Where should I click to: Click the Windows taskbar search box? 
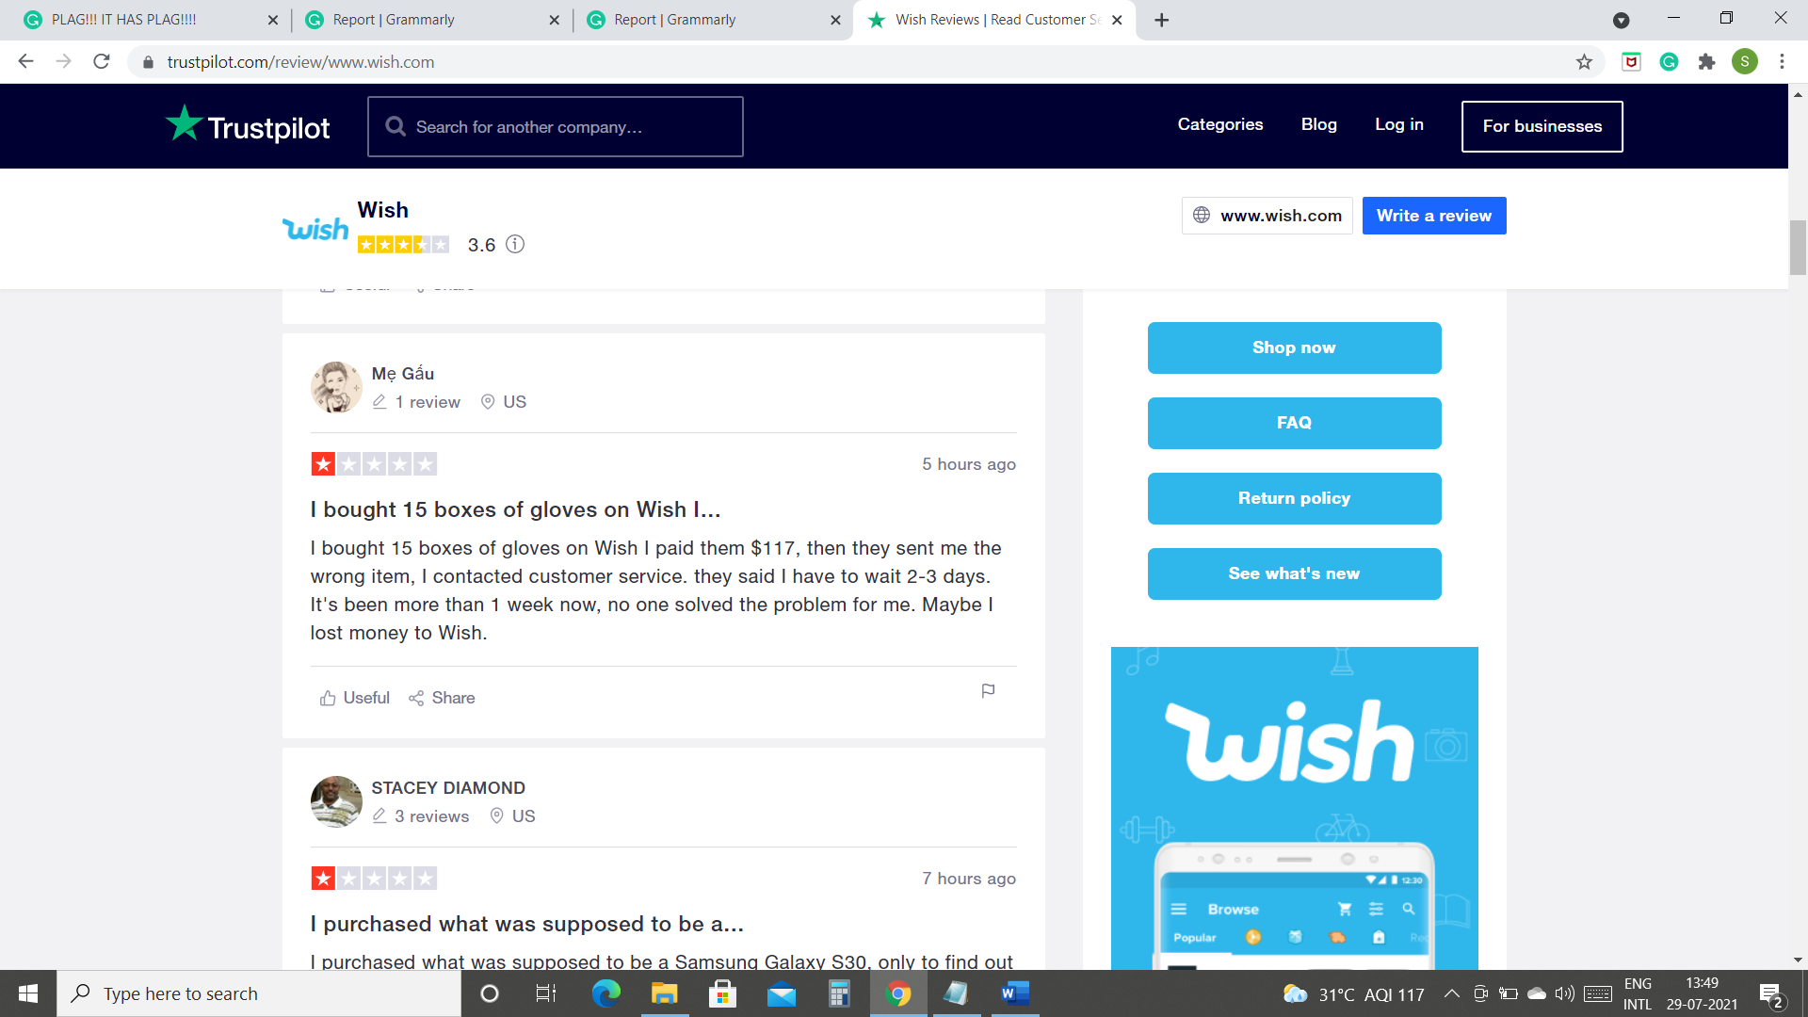coord(259,993)
